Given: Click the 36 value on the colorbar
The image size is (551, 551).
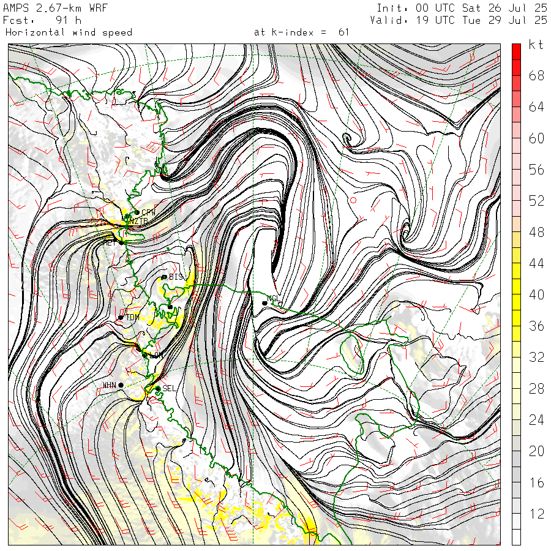Looking at the screenshot, I should click(536, 326).
